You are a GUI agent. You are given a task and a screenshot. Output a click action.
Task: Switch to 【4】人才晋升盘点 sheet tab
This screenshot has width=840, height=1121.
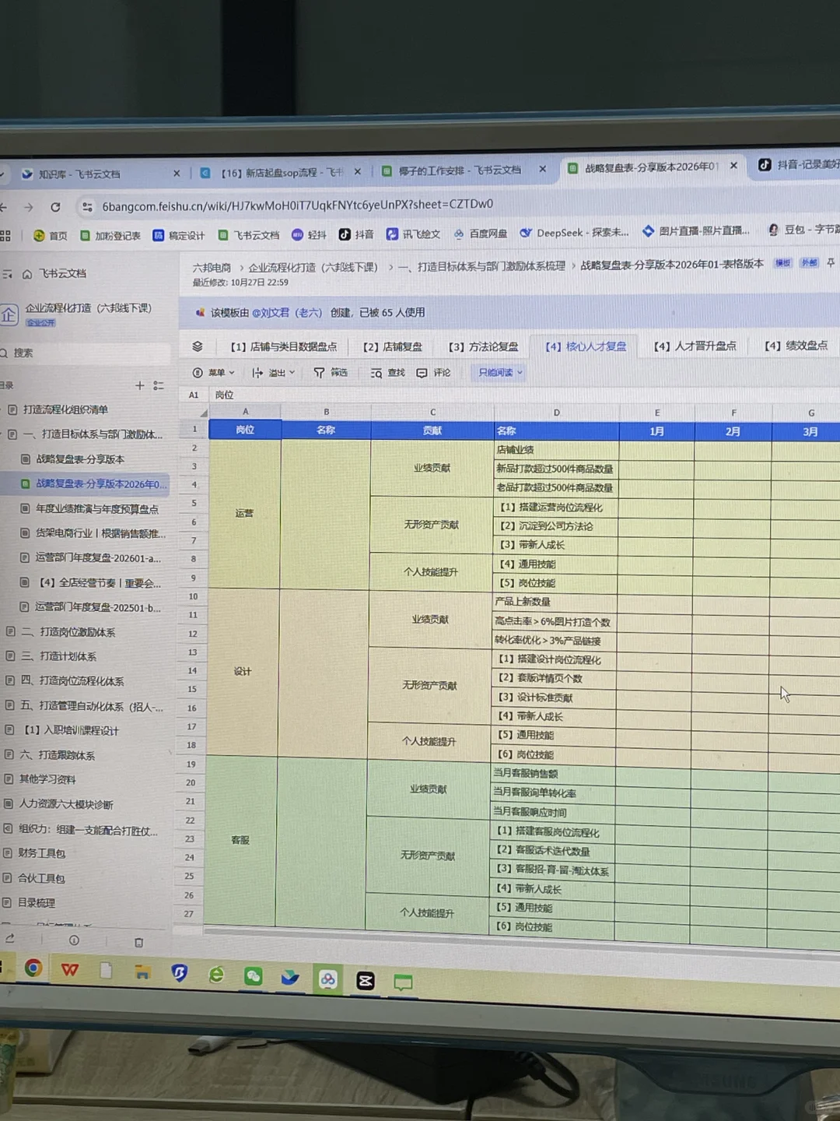tap(695, 346)
